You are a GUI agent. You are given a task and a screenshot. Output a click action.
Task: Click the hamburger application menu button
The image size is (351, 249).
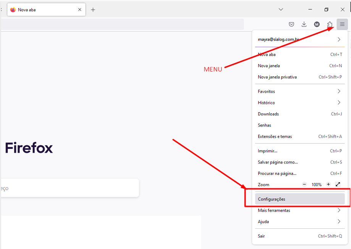(x=342, y=24)
